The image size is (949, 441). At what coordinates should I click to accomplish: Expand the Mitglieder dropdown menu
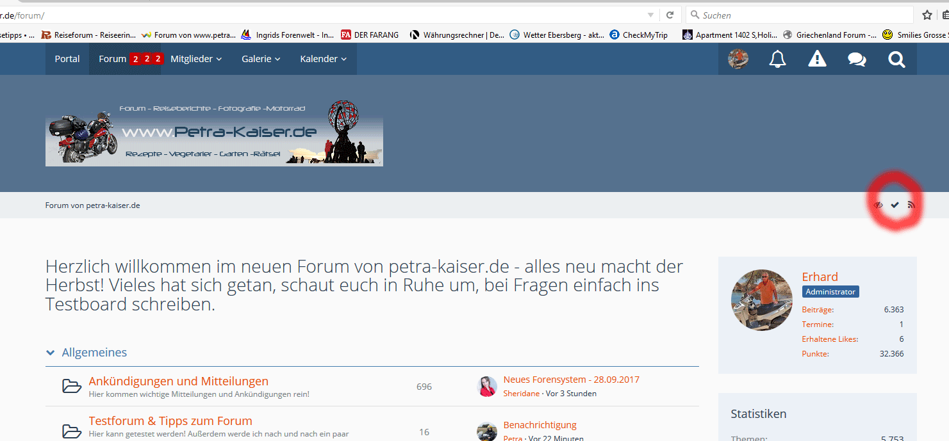196,59
